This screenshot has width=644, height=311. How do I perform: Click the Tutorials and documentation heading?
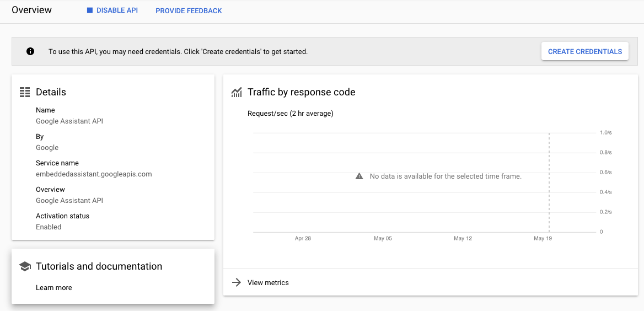click(99, 266)
